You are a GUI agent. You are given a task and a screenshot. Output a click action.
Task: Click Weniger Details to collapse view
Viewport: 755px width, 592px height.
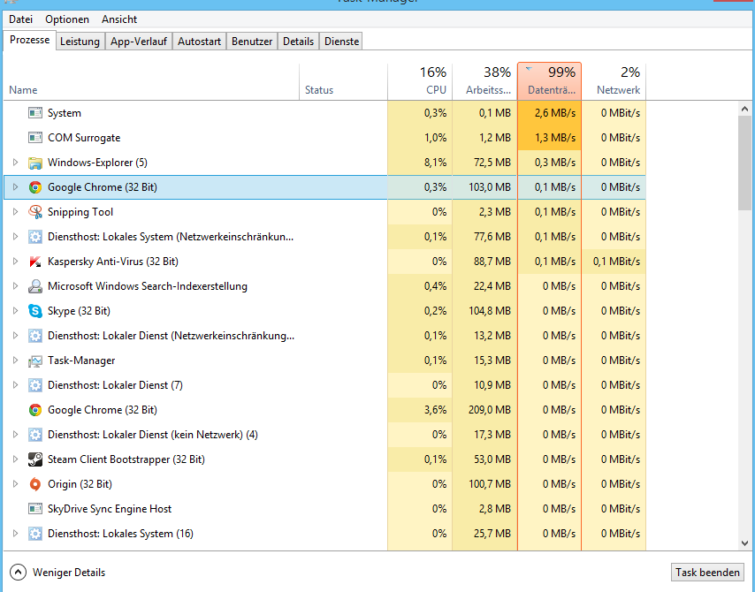tap(57, 573)
